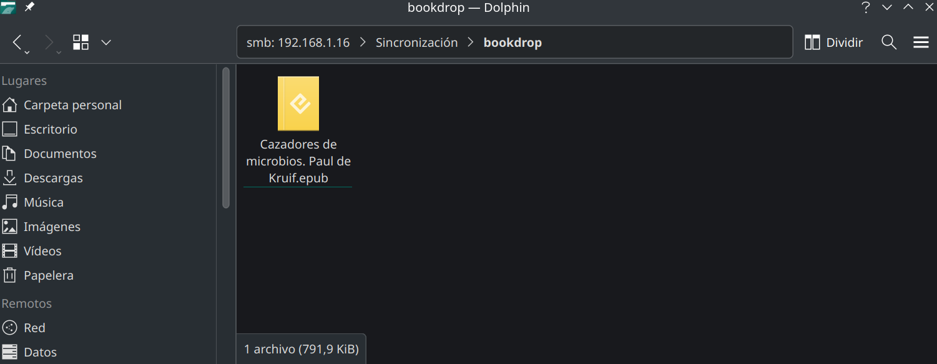Expand the view mode dropdown arrow
Screen dimensions: 937x364
(x=106, y=42)
